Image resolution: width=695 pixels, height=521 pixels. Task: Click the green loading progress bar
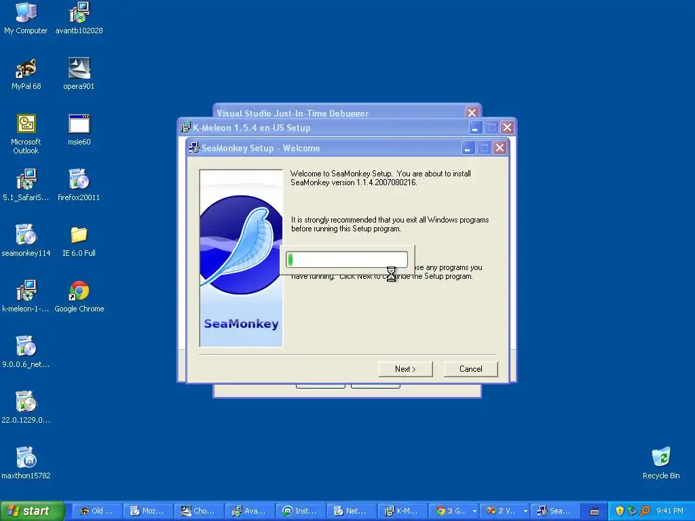[x=347, y=260]
